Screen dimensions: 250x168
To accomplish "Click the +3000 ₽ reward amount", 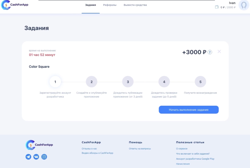I will click(194, 52).
